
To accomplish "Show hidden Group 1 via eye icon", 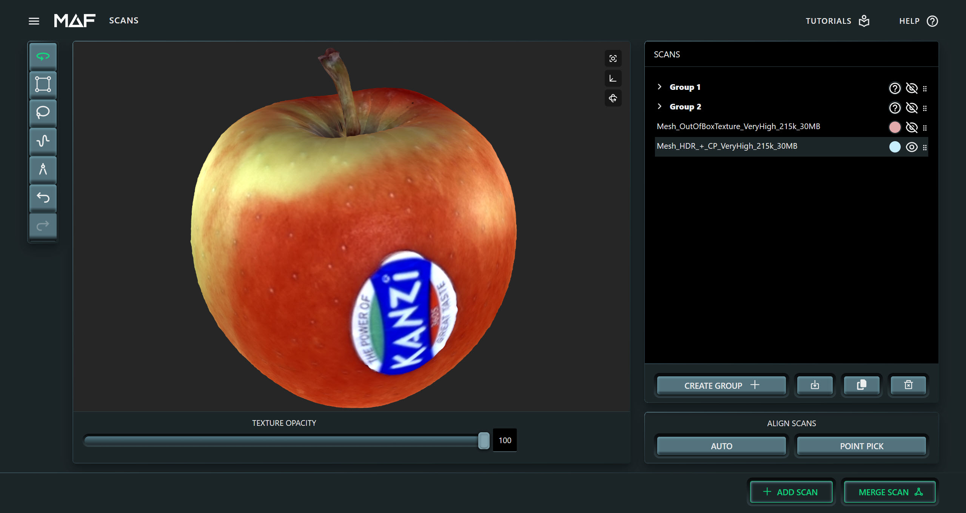I will click(911, 88).
